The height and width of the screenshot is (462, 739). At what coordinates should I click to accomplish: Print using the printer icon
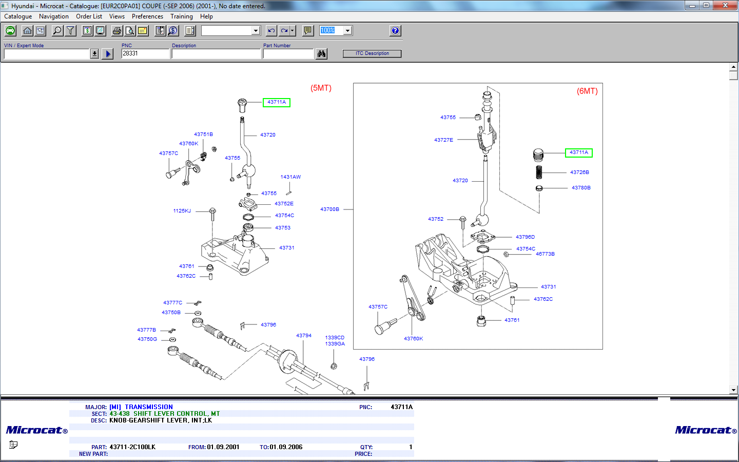[x=117, y=31]
